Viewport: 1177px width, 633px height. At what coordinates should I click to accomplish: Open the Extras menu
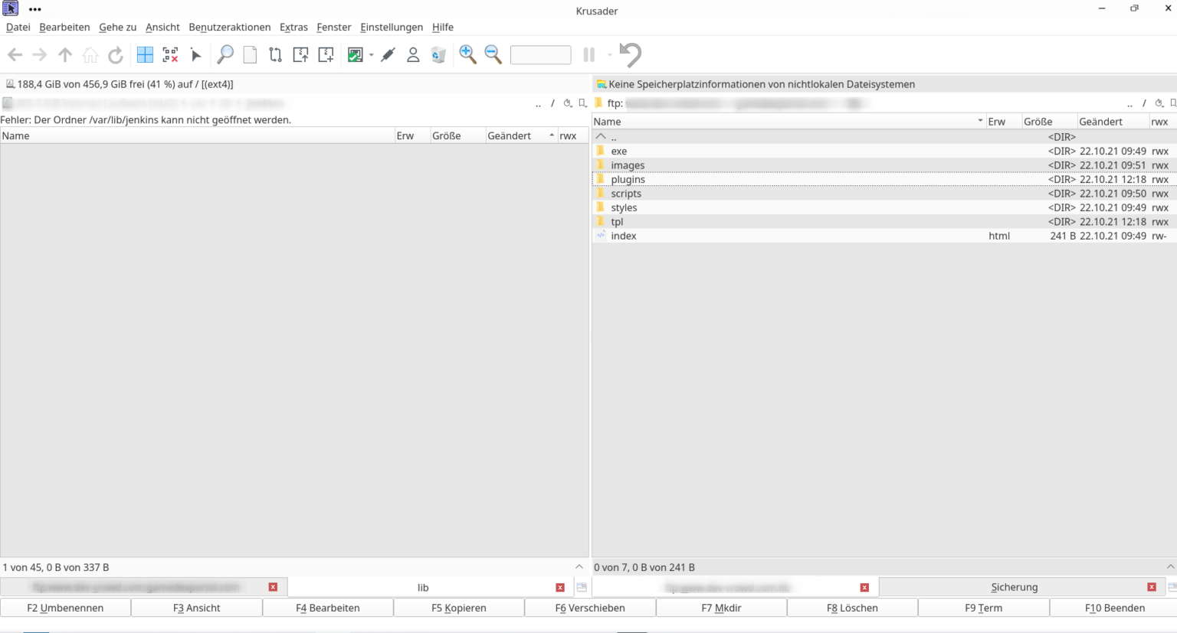click(293, 27)
